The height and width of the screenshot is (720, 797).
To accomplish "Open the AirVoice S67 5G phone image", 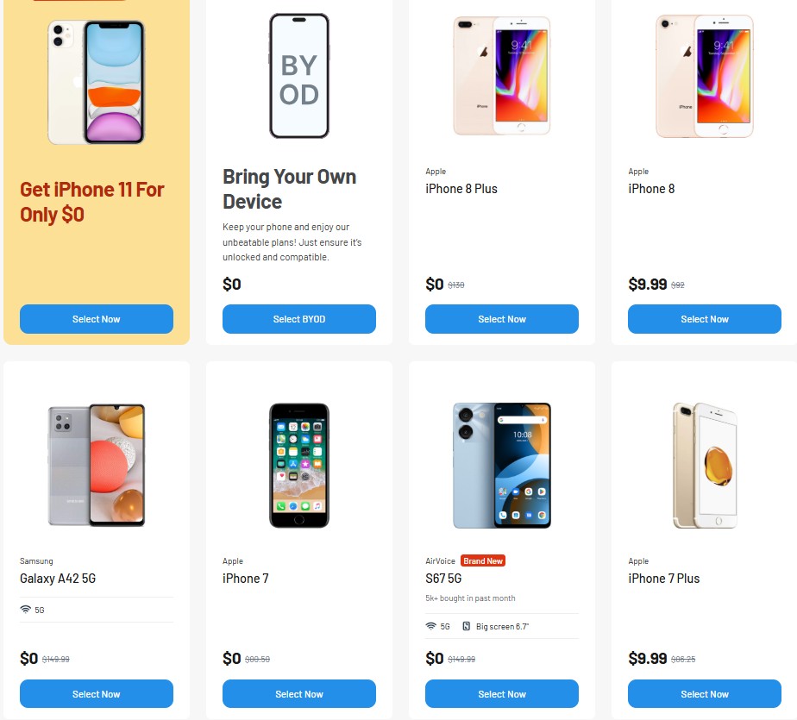I will [x=501, y=465].
